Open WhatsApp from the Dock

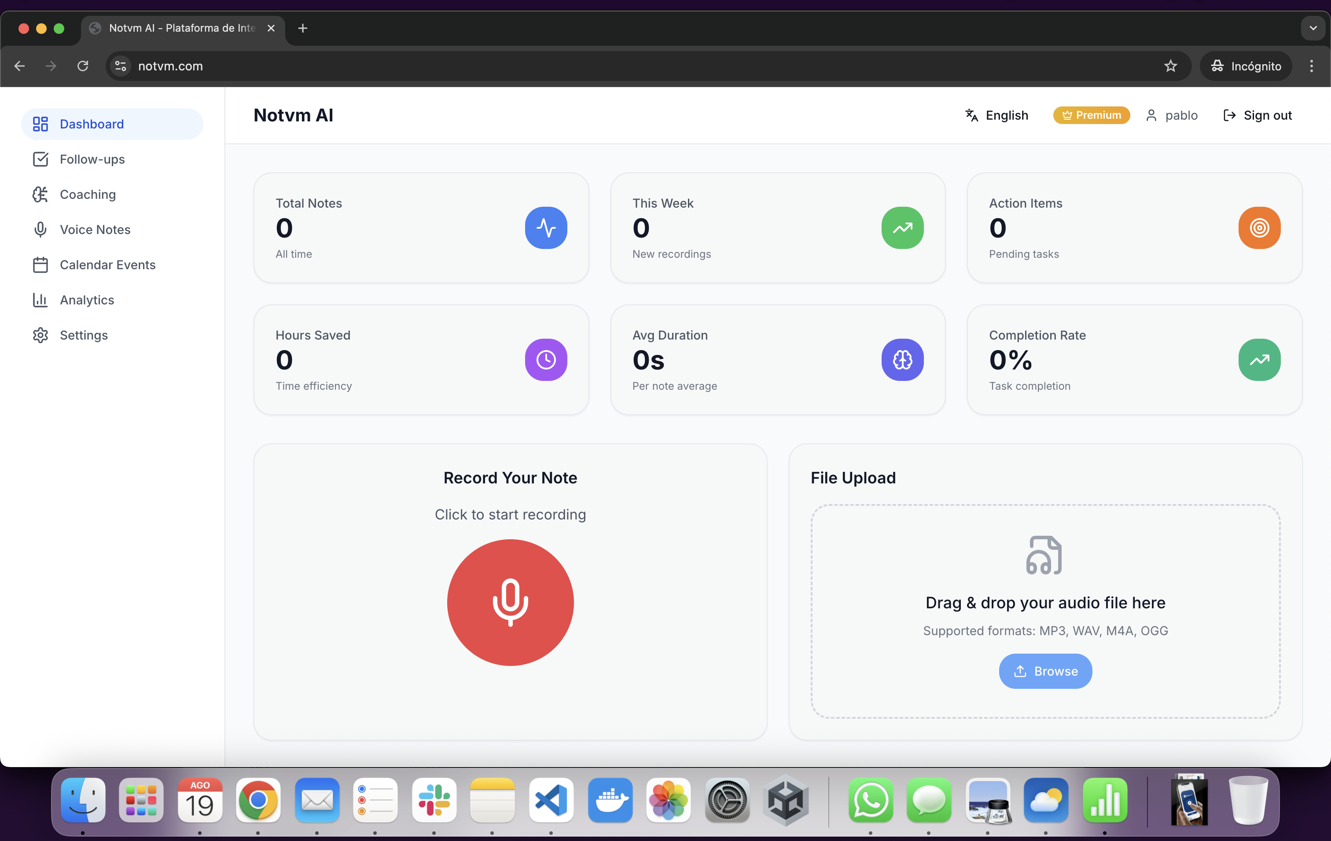871,800
